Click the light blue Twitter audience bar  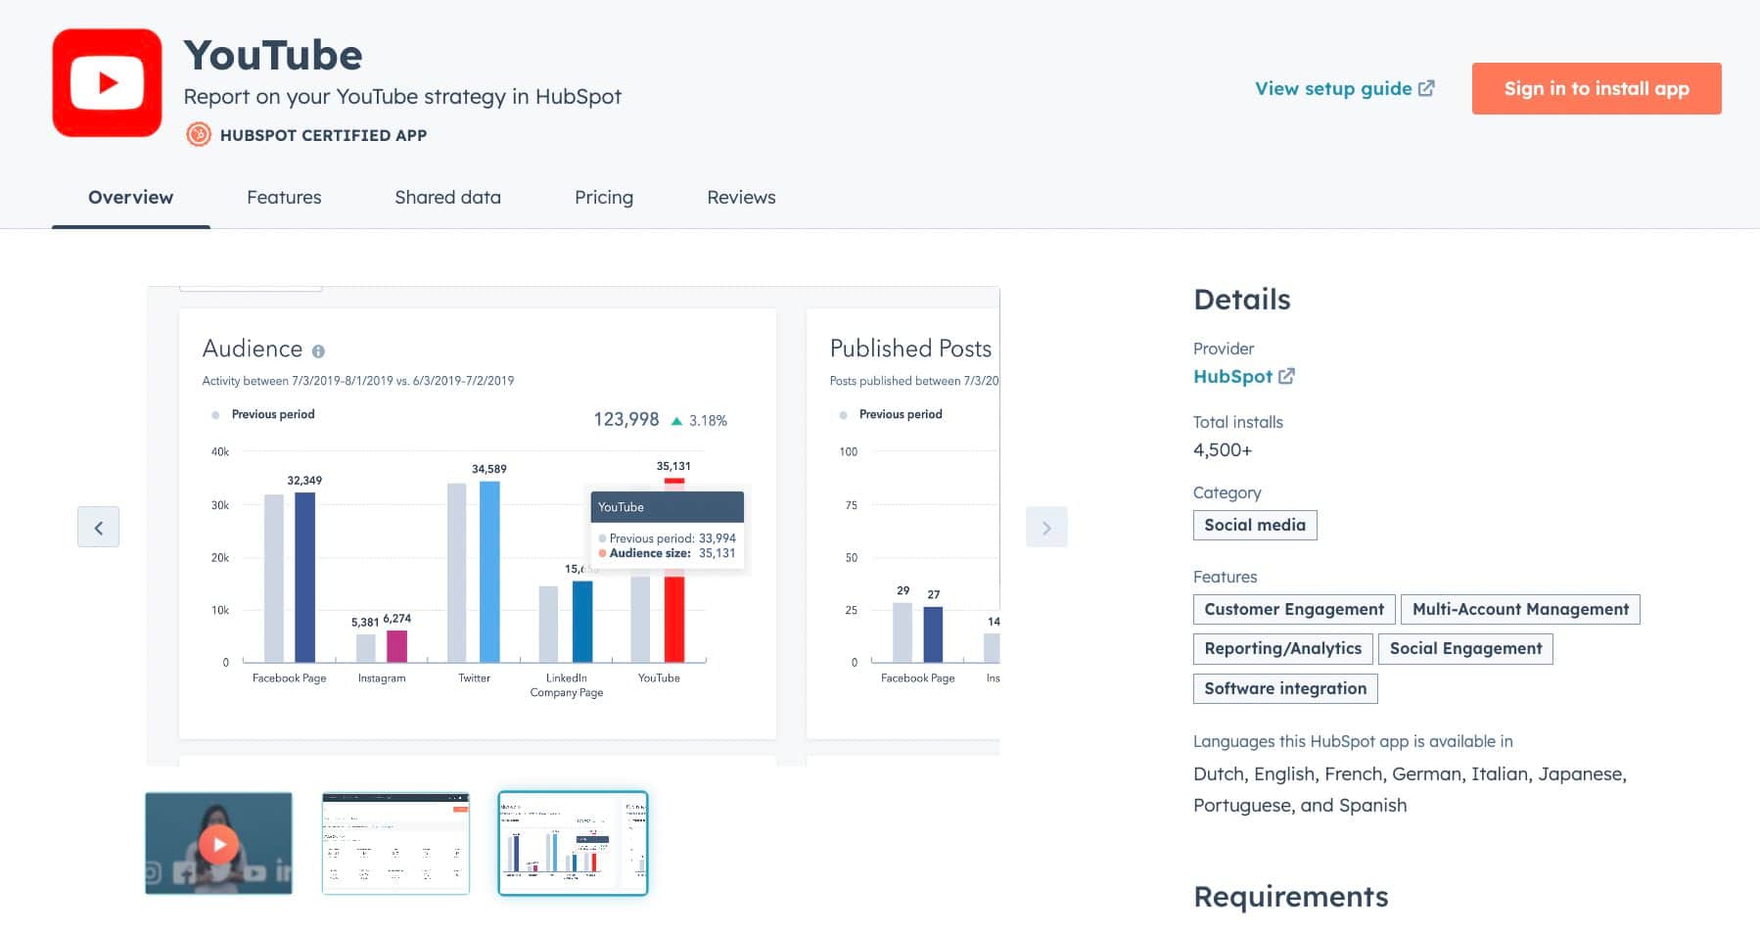point(489,572)
